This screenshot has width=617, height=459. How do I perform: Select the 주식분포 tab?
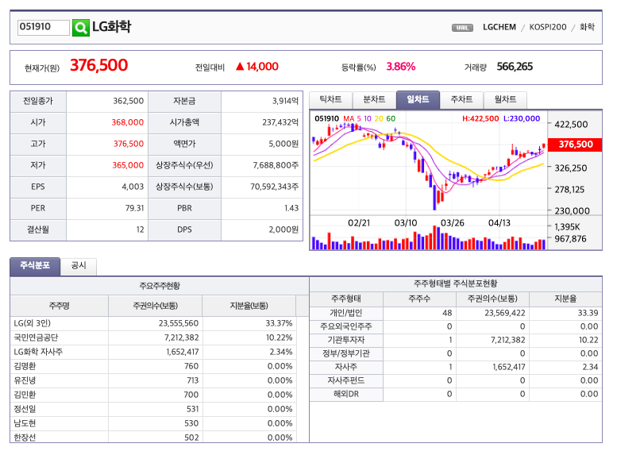(x=35, y=266)
